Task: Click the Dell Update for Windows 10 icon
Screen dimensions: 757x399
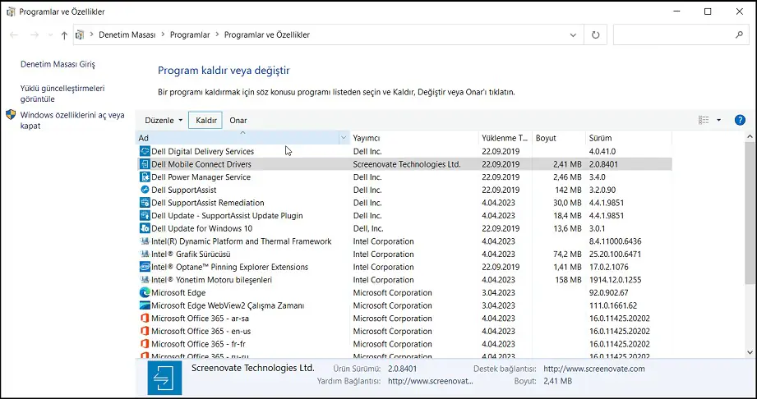Action: (x=145, y=228)
